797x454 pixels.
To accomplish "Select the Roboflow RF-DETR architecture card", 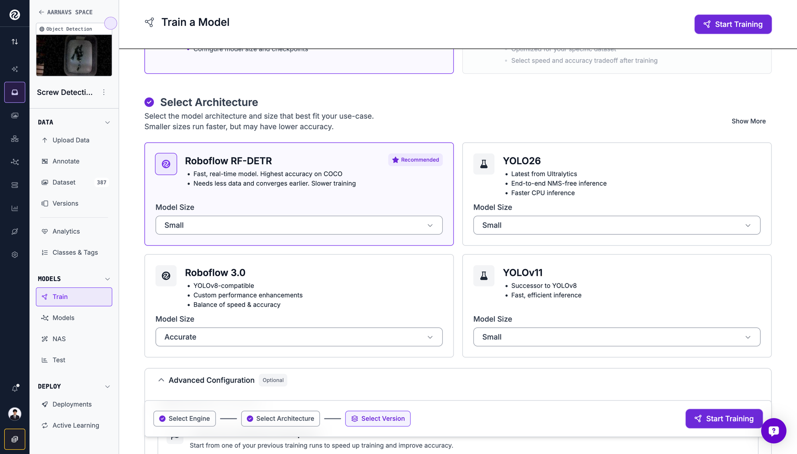I will 299,194.
